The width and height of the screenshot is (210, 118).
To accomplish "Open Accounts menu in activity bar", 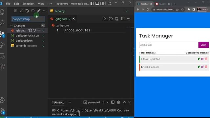I will point(2,100).
